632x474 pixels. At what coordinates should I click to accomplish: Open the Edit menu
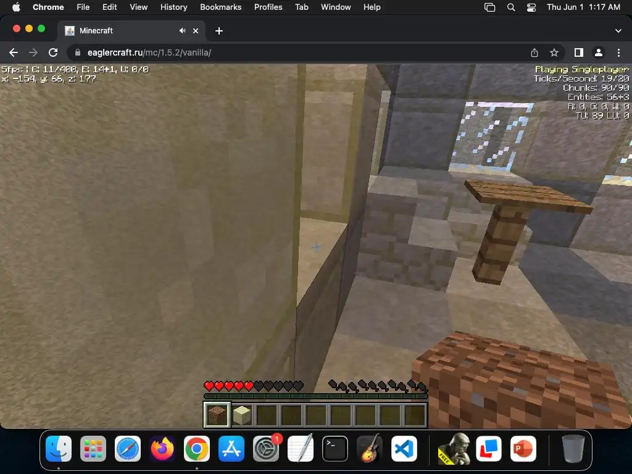(x=109, y=7)
